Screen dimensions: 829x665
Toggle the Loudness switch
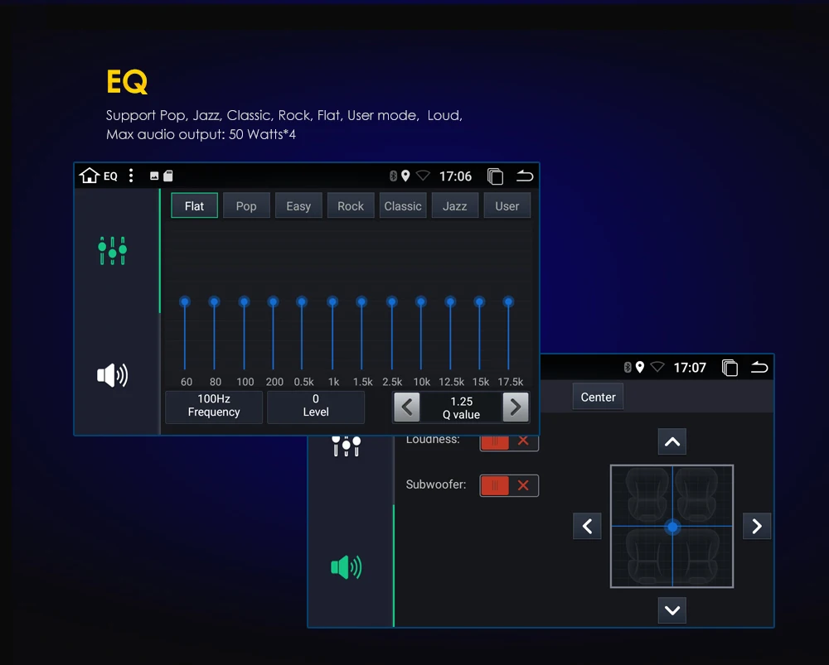click(509, 441)
